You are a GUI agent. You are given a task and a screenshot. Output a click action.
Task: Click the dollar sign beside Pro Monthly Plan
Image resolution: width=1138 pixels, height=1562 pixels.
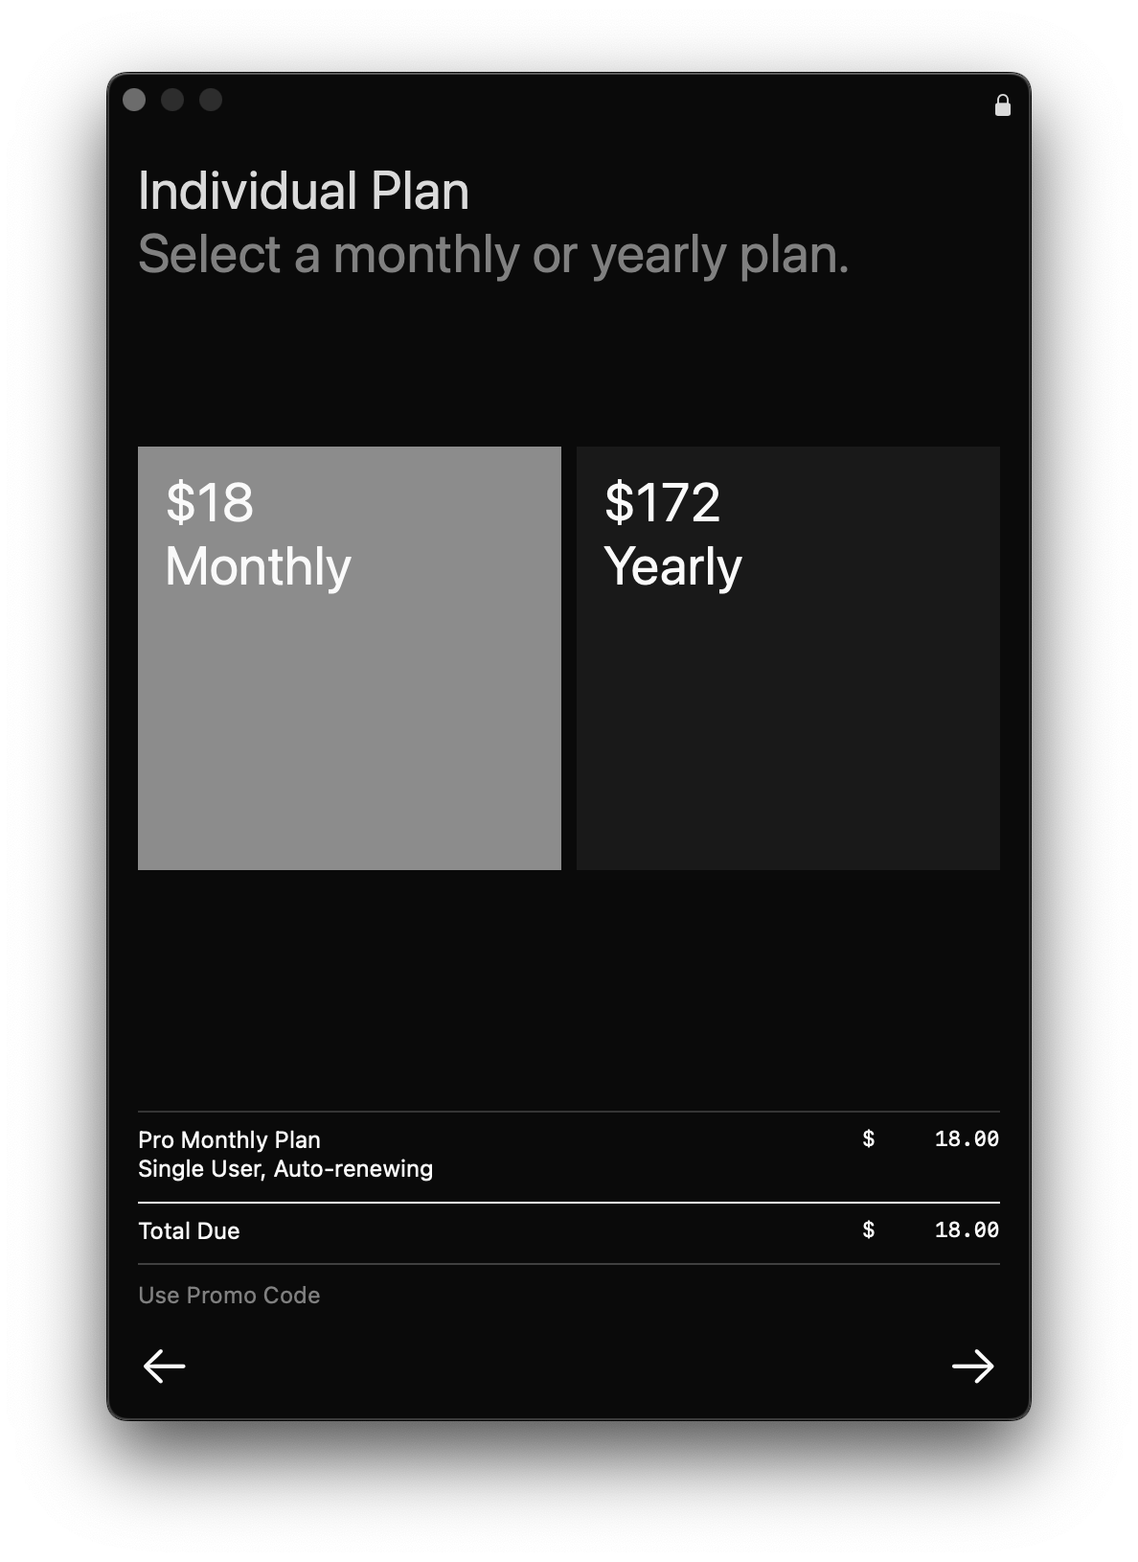(868, 1138)
